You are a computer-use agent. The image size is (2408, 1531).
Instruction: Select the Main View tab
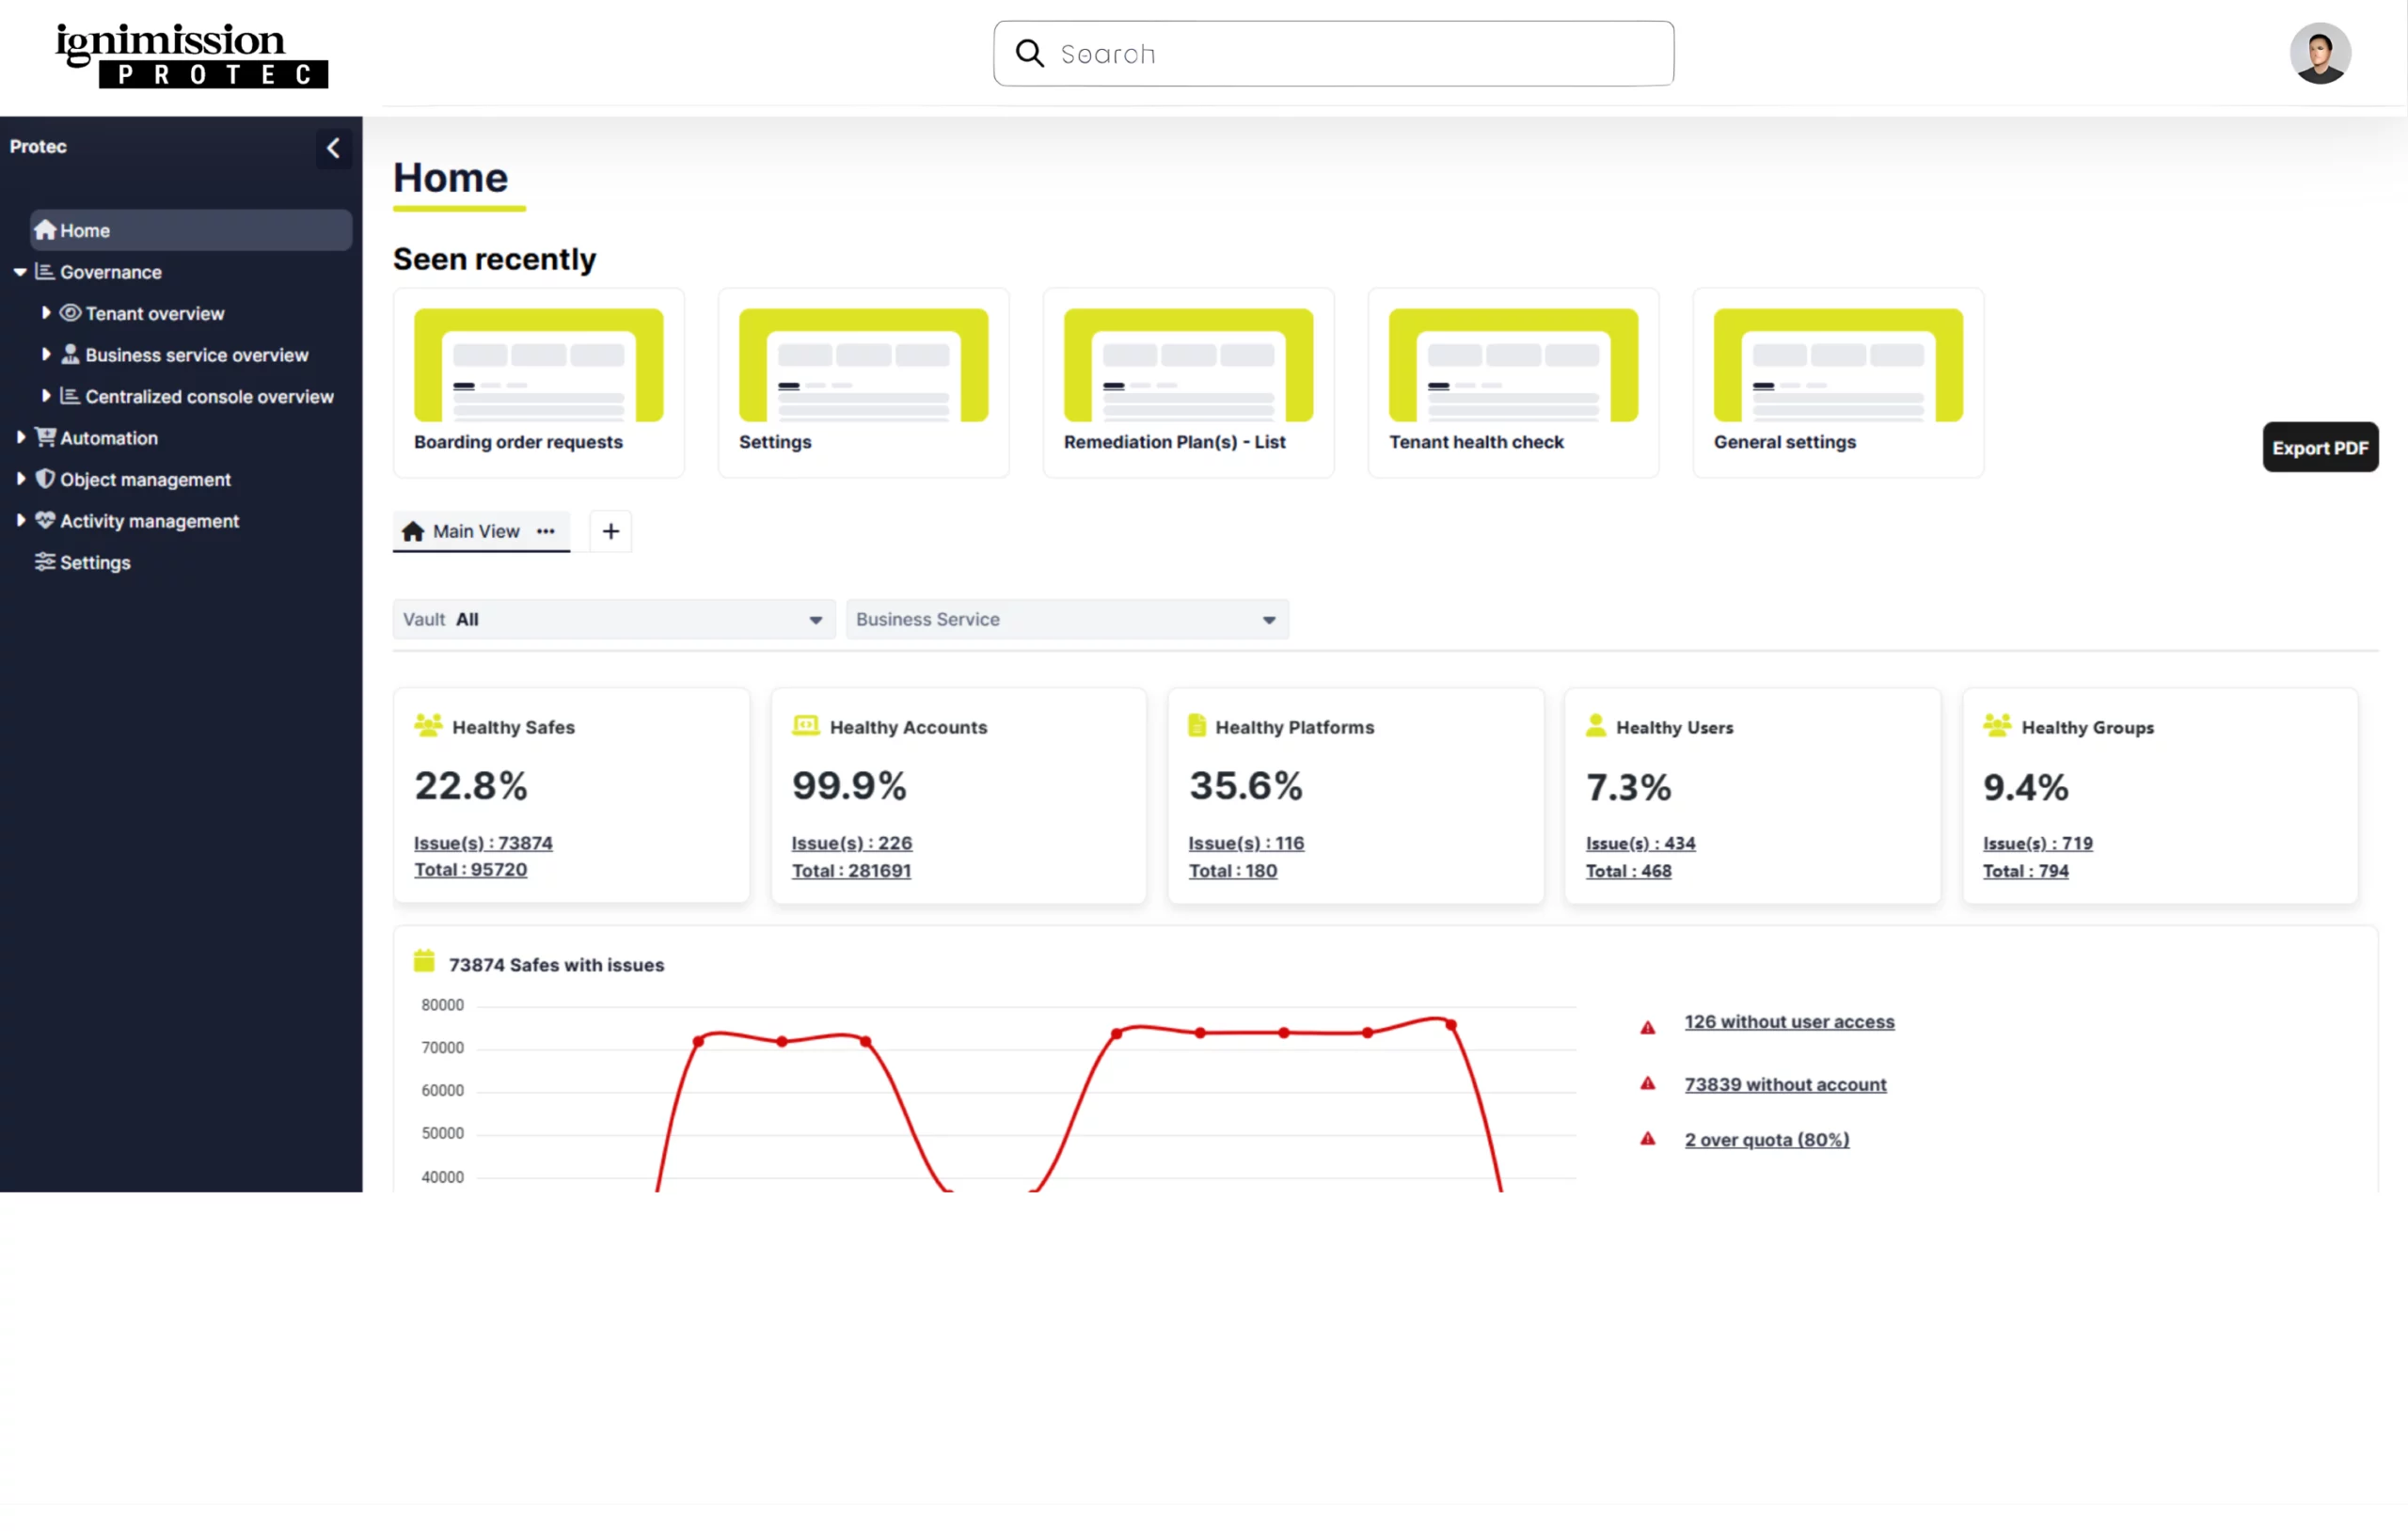click(x=474, y=531)
